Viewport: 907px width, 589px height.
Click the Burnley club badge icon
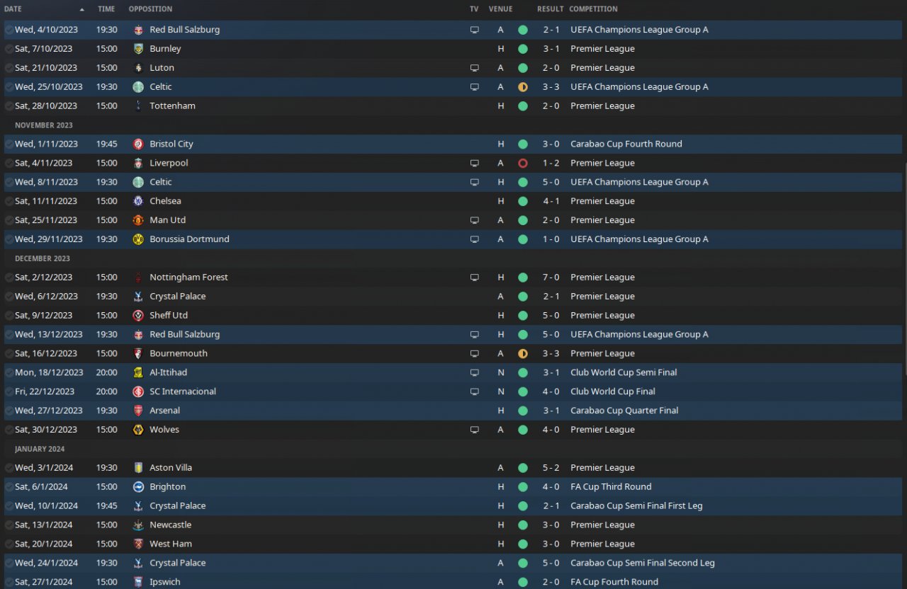[138, 49]
